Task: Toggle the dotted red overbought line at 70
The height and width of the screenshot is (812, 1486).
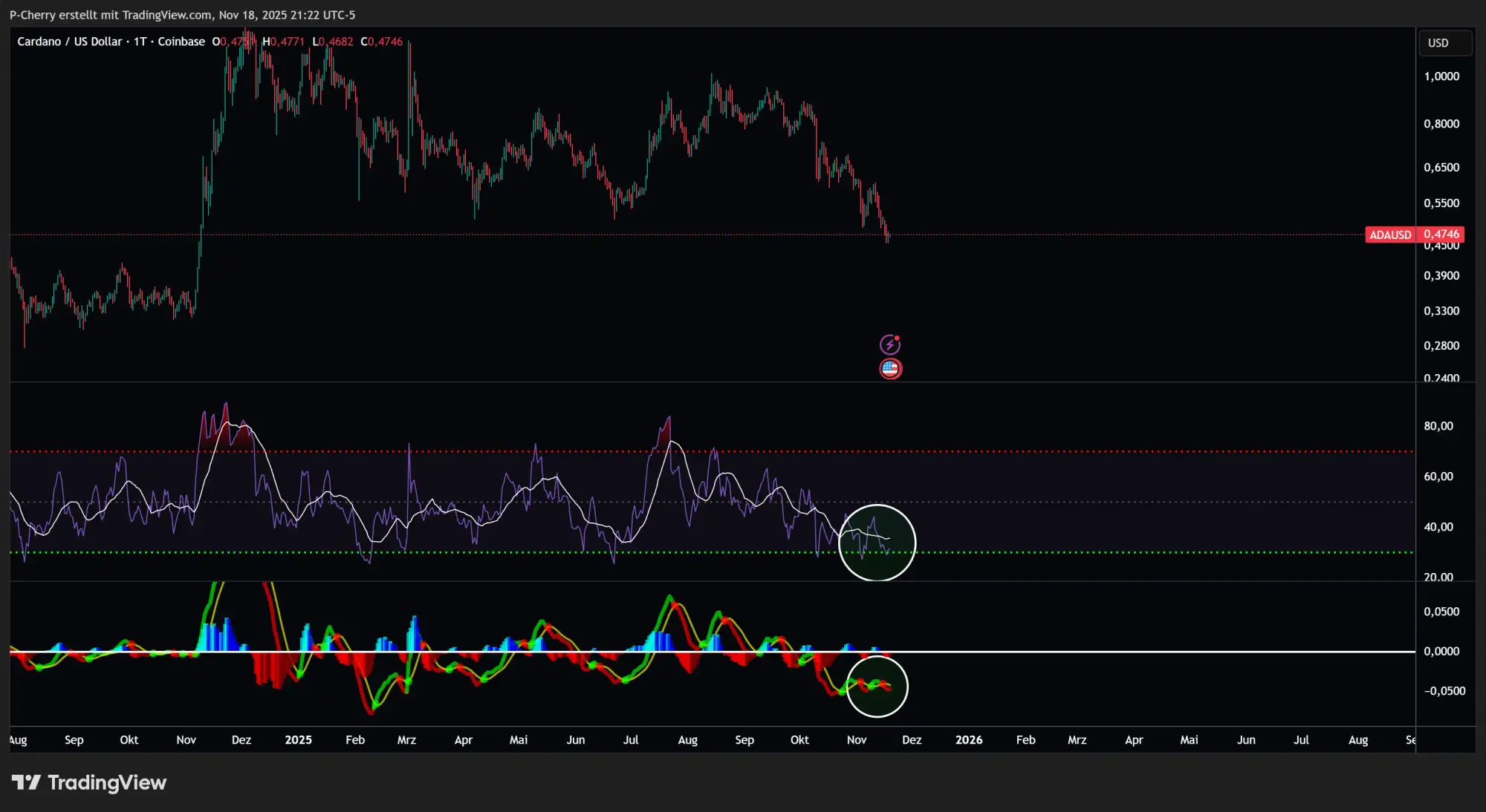Action: tap(446, 451)
